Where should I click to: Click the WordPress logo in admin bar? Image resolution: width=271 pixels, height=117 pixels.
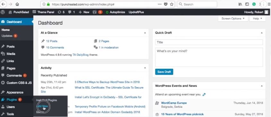(x=3, y=12)
